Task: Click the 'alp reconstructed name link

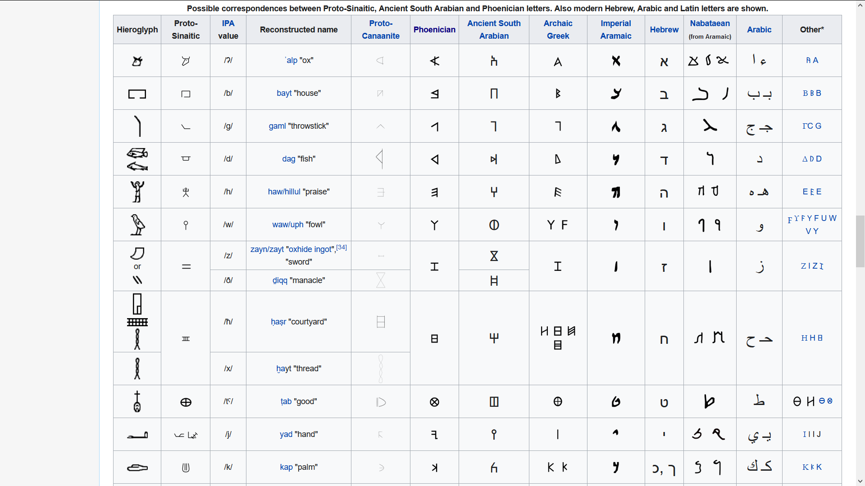Action: [x=291, y=60]
